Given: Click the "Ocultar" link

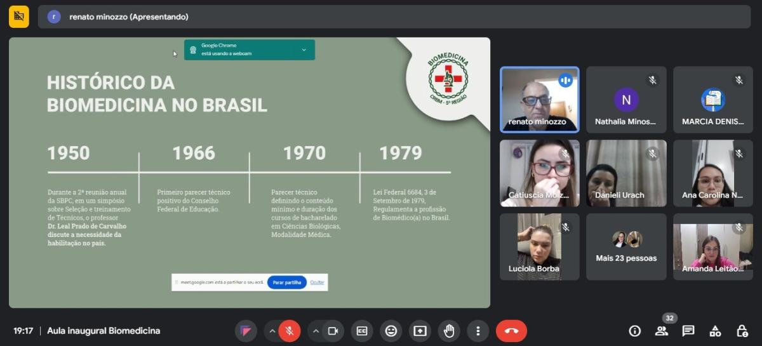Looking at the screenshot, I should 317,283.
